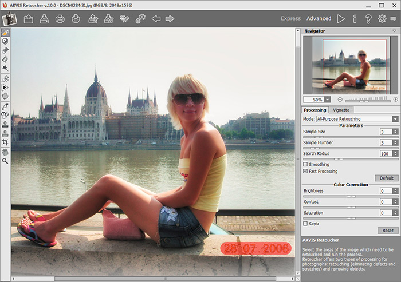This screenshot has width=401, height=282.
Task: Click the Brightness slider
Action: click(351, 196)
